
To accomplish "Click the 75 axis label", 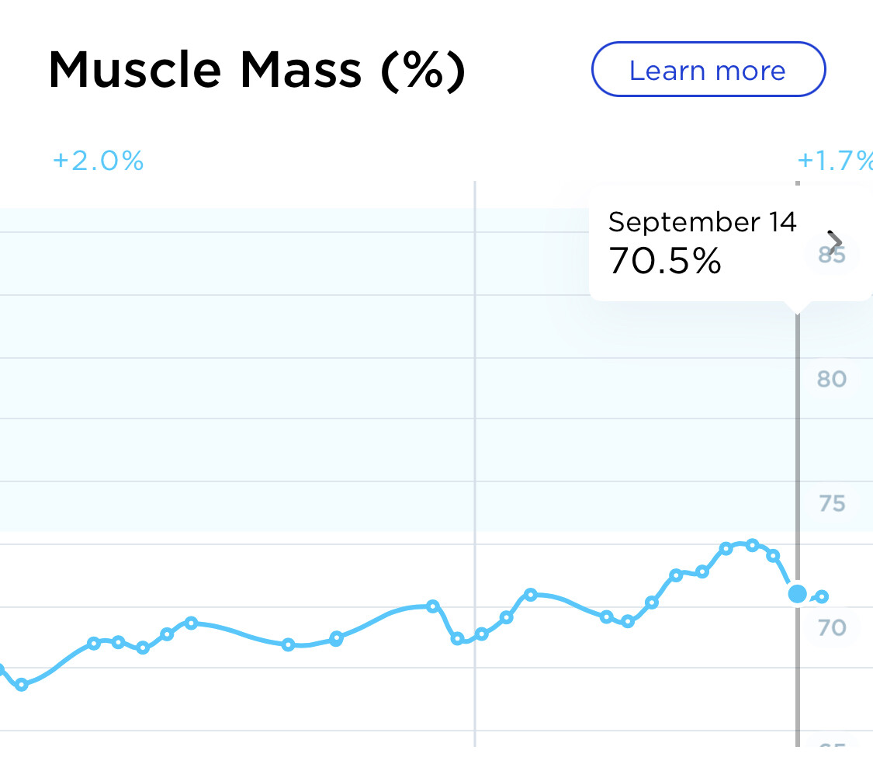I will 831,504.
